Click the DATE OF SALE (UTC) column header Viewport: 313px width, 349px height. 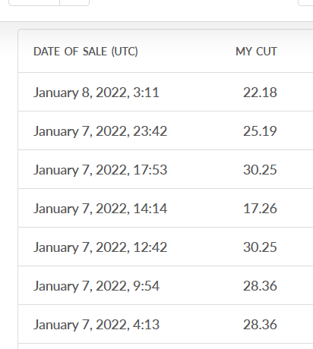coord(86,52)
